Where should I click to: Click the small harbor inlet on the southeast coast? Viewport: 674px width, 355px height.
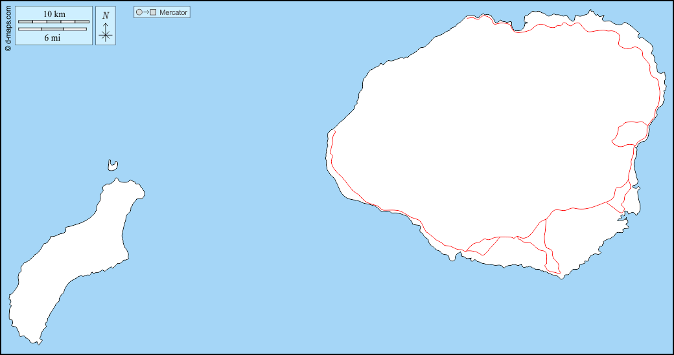click(x=625, y=222)
